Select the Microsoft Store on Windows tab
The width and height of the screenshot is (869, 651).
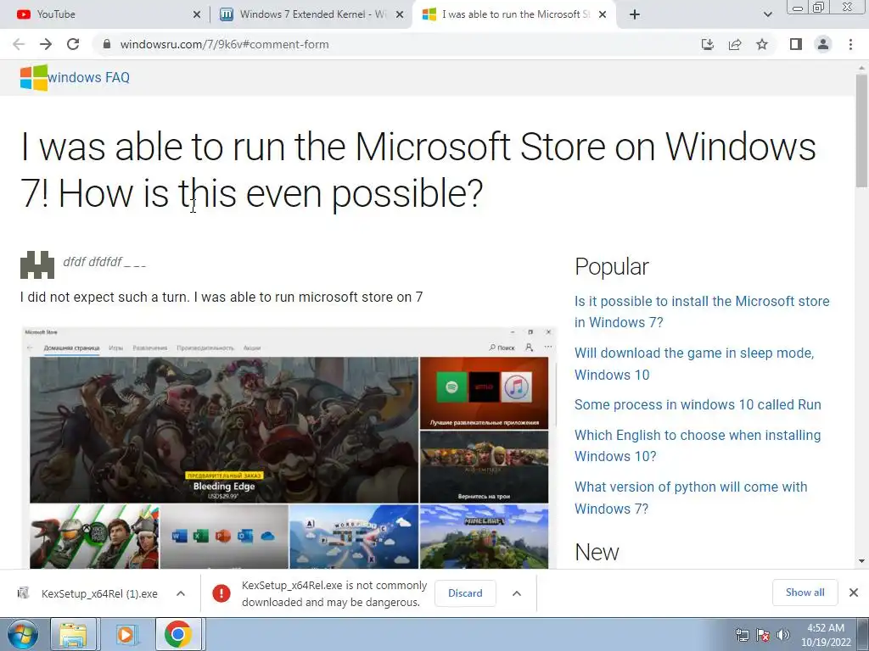click(514, 14)
